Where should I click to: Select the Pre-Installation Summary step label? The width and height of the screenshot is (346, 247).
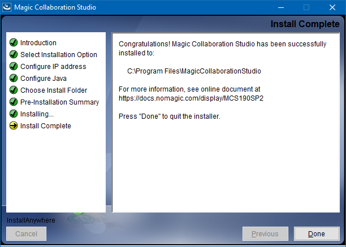click(x=59, y=102)
